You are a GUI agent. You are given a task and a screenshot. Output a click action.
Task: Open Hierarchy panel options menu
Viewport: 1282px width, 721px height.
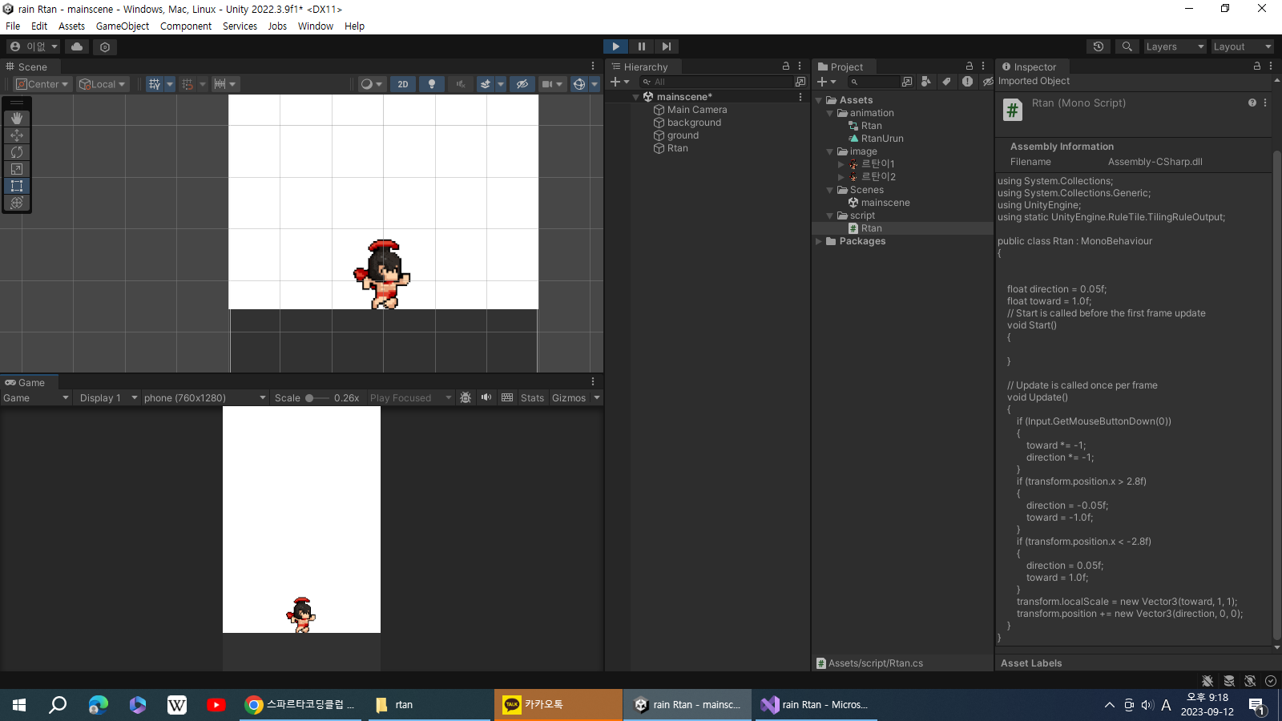tap(800, 66)
